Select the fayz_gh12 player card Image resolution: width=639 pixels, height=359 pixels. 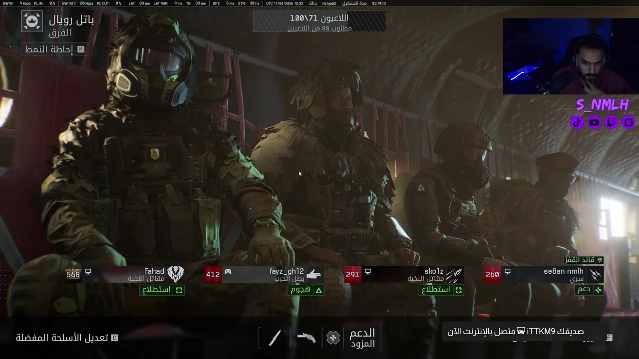coord(264,274)
